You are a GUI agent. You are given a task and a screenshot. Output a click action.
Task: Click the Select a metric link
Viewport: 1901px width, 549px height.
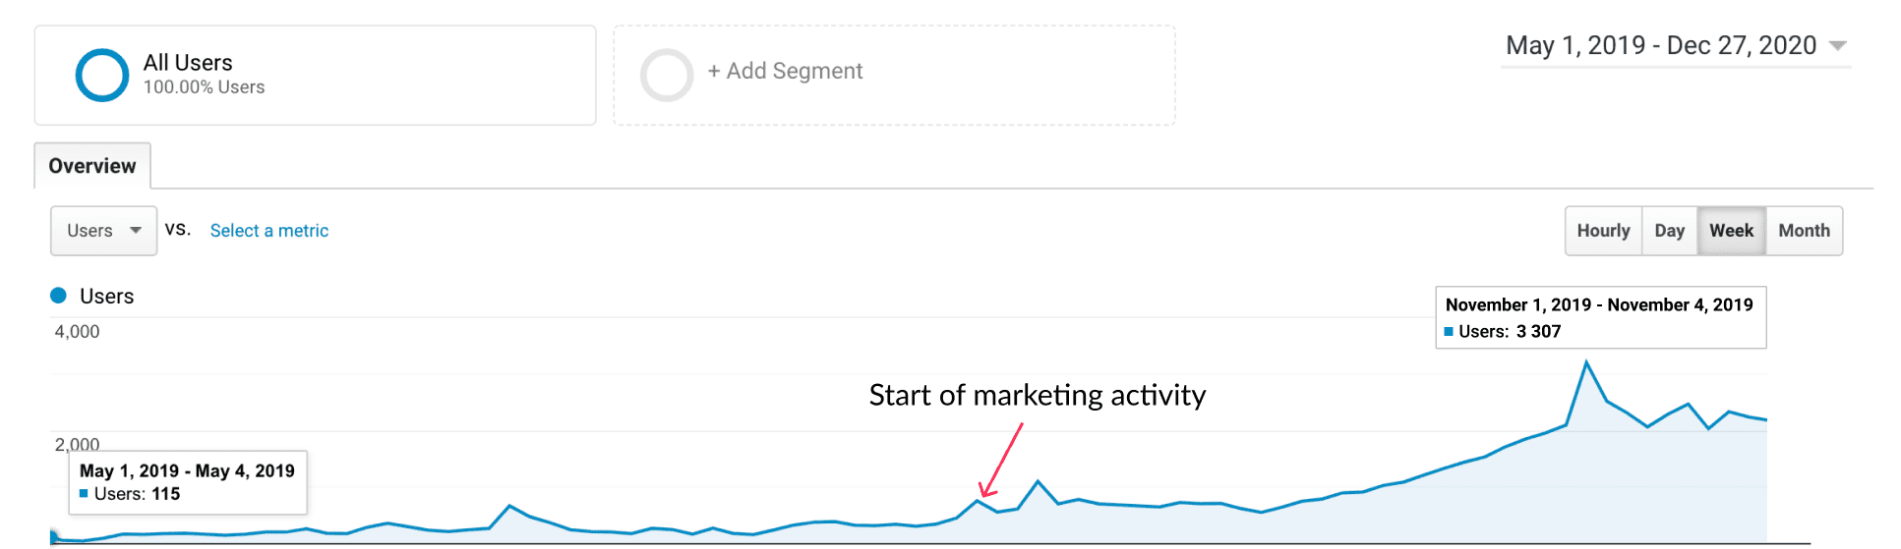(269, 231)
